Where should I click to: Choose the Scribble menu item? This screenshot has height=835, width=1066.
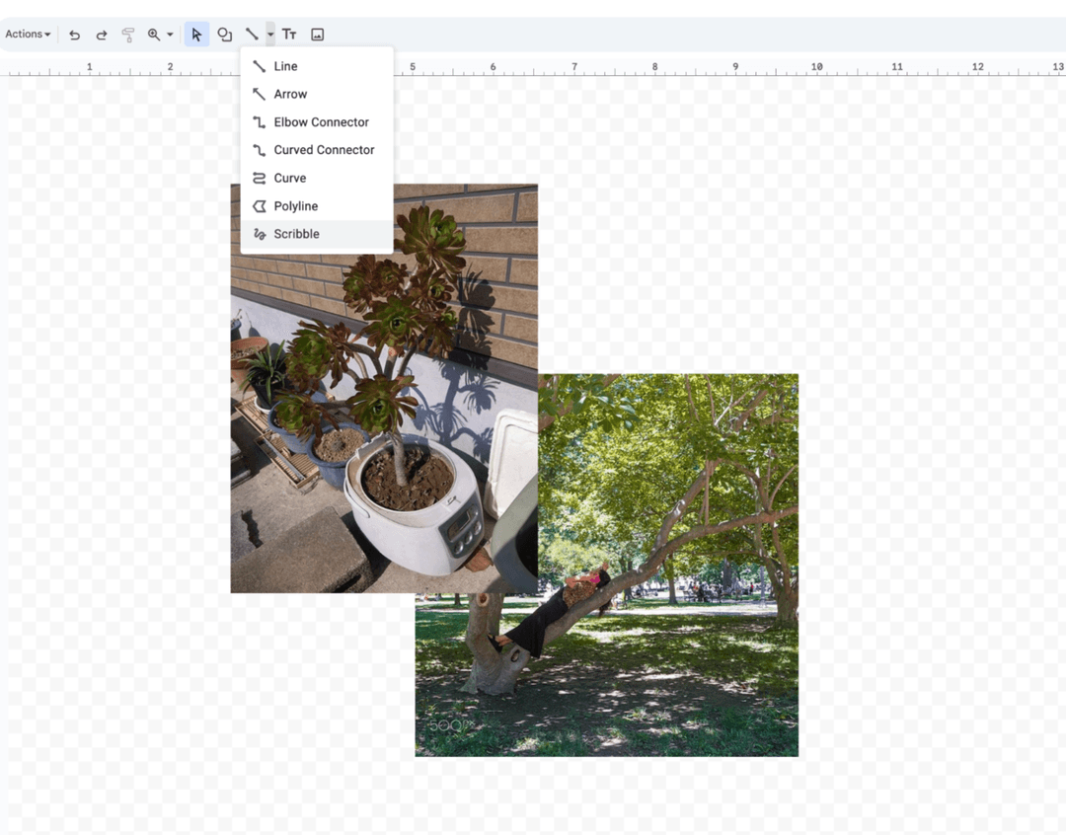click(296, 234)
